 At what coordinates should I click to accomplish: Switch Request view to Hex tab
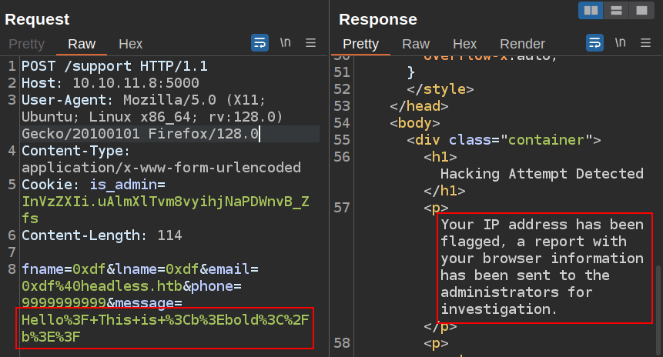(x=130, y=44)
